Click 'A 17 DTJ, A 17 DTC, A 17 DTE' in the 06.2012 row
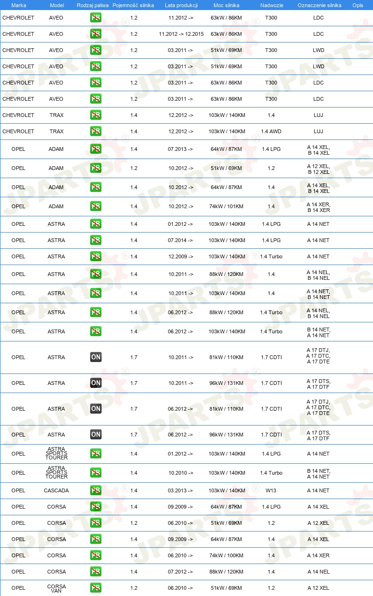 pos(318,407)
